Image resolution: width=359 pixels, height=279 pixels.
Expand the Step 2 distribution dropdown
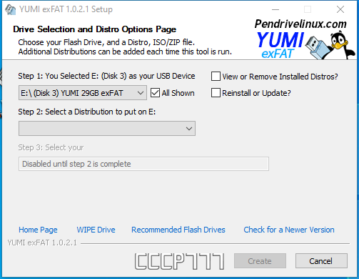(x=107, y=129)
